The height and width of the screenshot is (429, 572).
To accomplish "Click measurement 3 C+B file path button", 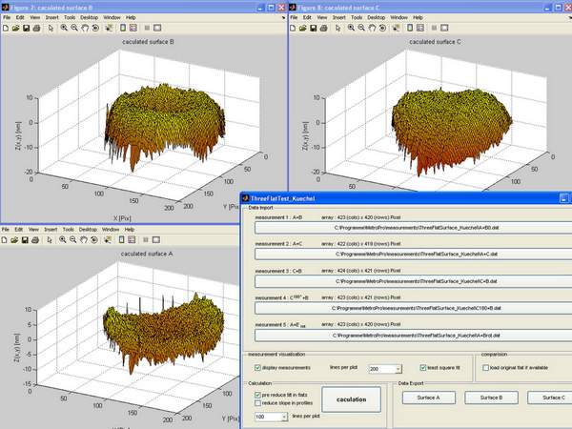I will coord(414,281).
